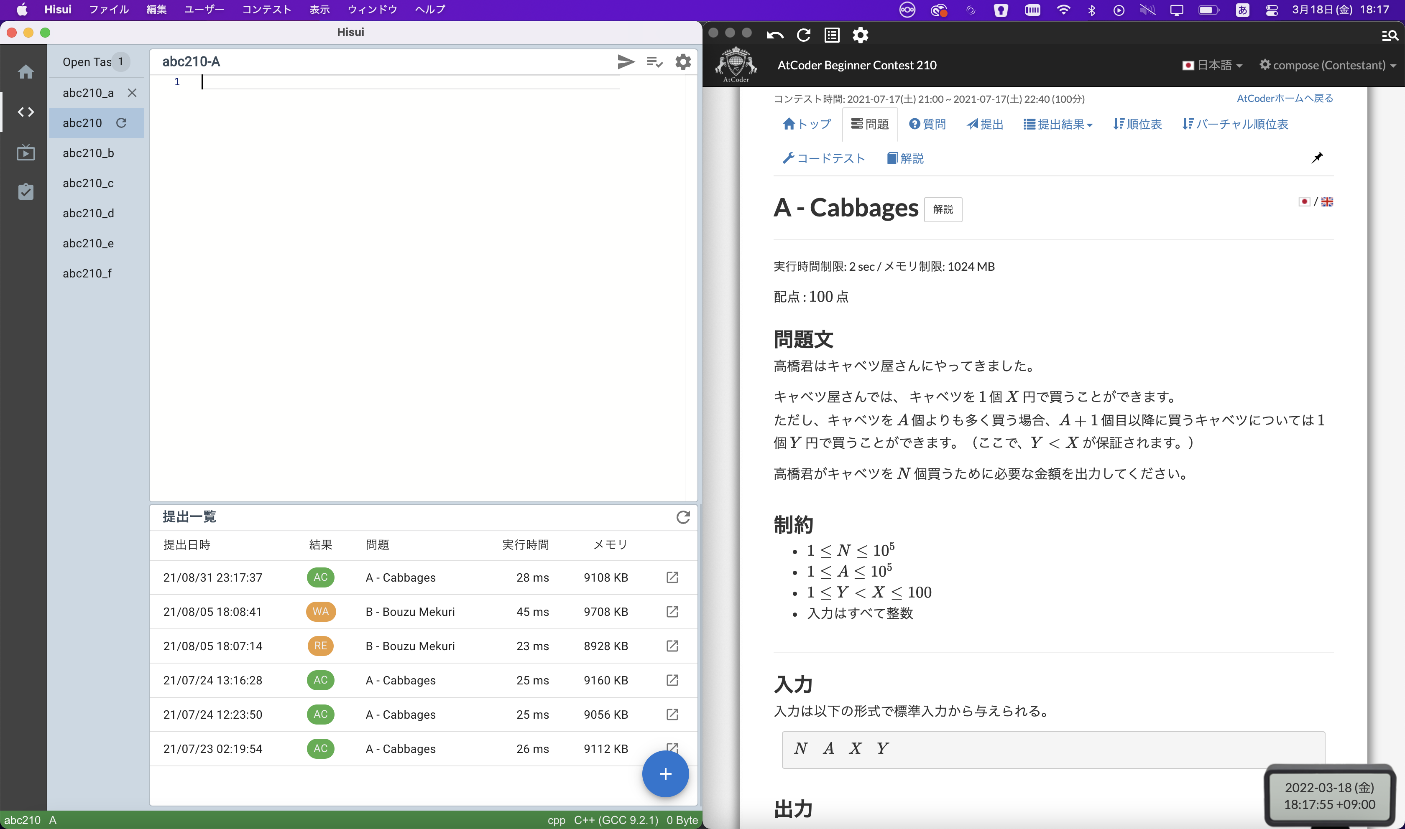Open the ユーザー menu
The height and width of the screenshot is (829, 1405).
pyautogui.click(x=204, y=10)
